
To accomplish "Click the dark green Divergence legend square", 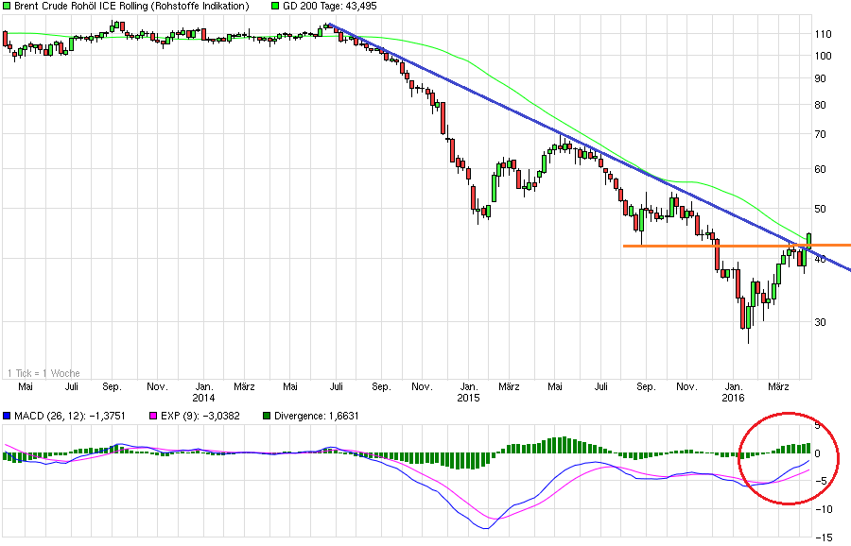I will click(x=267, y=416).
